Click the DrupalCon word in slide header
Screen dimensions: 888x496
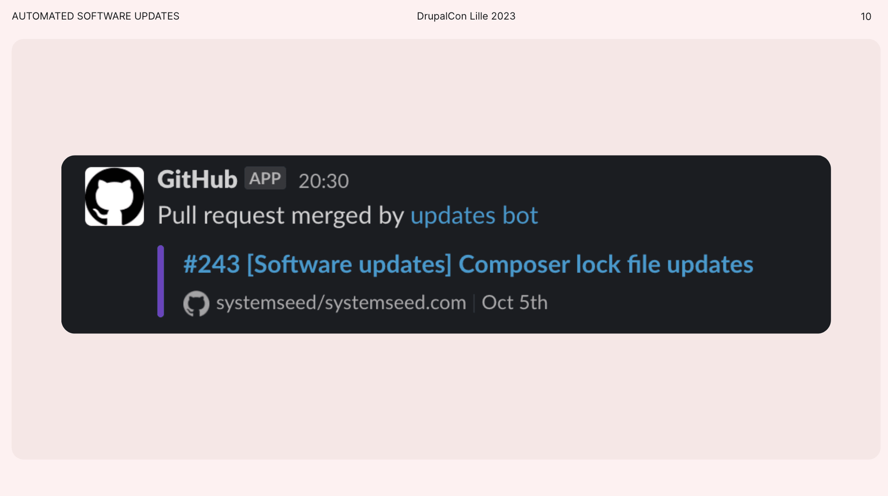coord(442,16)
